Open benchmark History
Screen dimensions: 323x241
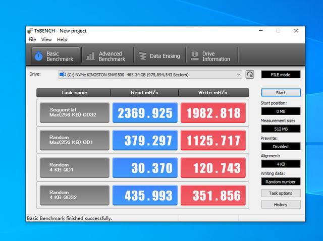click(x=281, y=205)
